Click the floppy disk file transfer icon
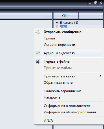 pyautogui.click(x=38, y=61)
